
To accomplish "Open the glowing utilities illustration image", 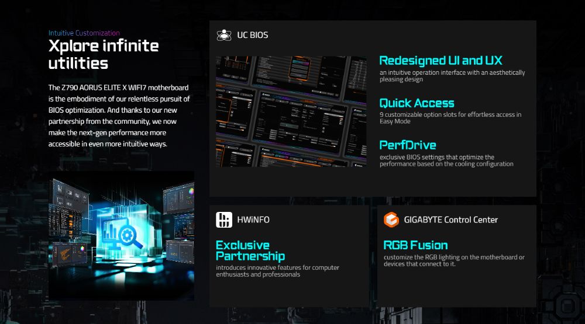I will click(x=121, y=236).
